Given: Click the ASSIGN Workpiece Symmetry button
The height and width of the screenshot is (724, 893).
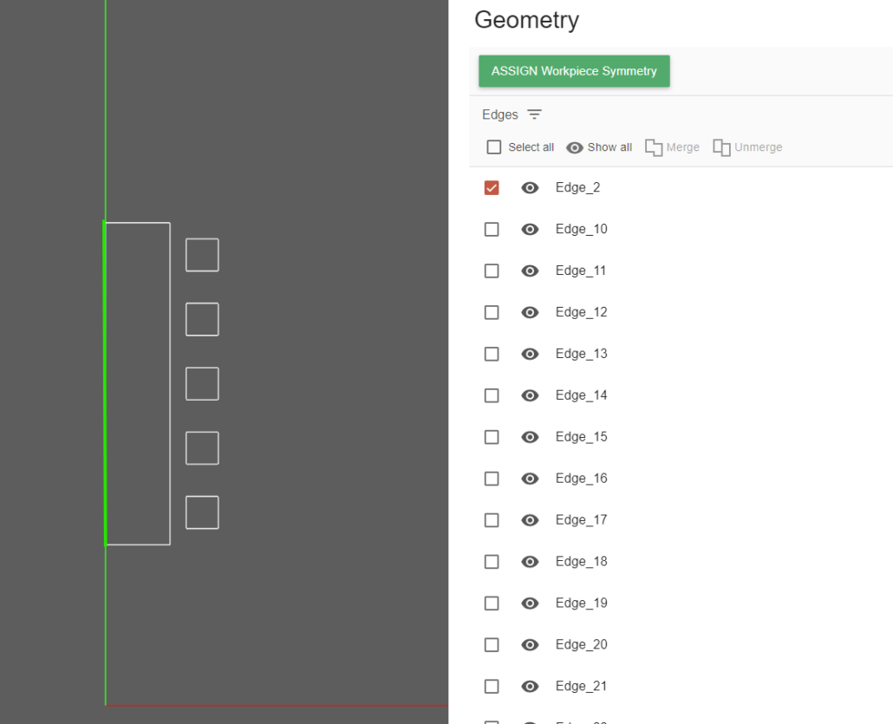Looking at the screenshot, I should coord(574,71).
